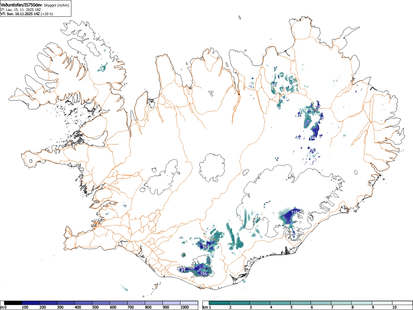Click the 2–3 km teal legend segment
This screenshot has width=413, height=310.
[240, 303]
